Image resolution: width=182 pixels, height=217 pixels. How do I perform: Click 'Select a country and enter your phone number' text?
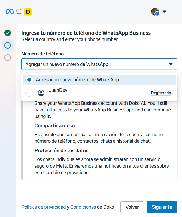(x=70, y=39)
